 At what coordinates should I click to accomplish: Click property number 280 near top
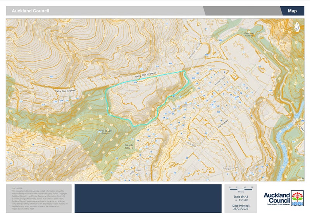tap(220, 40)
